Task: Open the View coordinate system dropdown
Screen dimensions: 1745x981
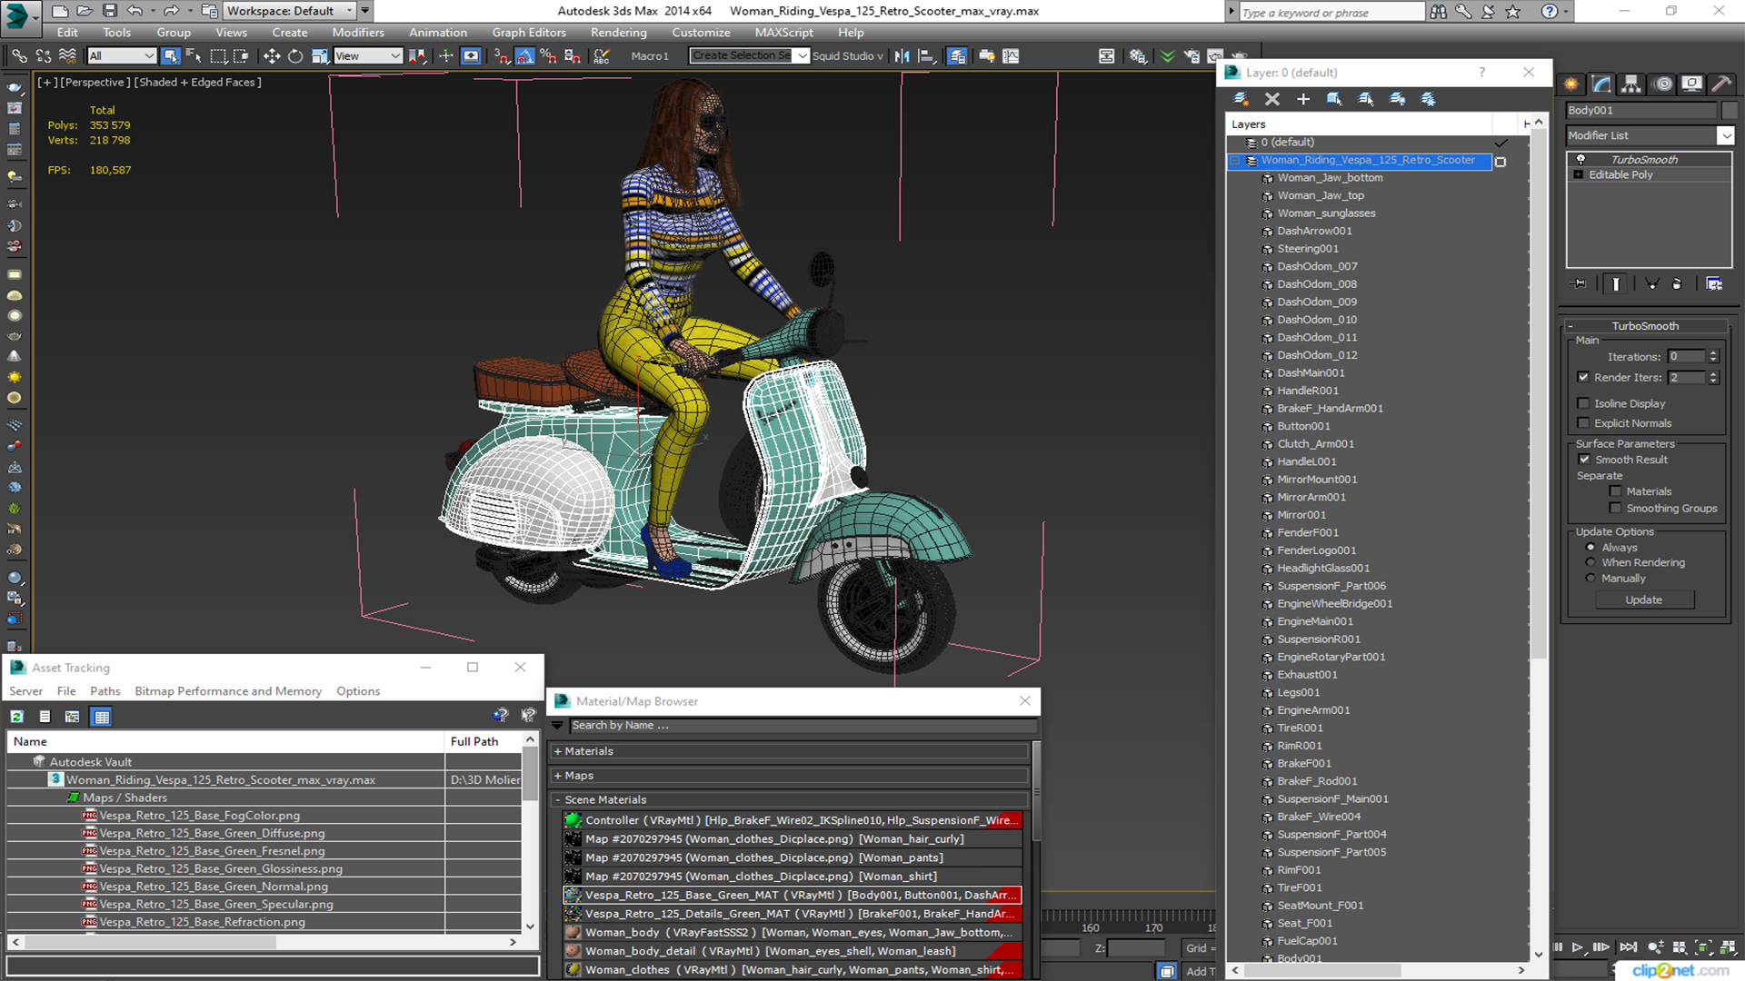Action: [x=367, y=56]
